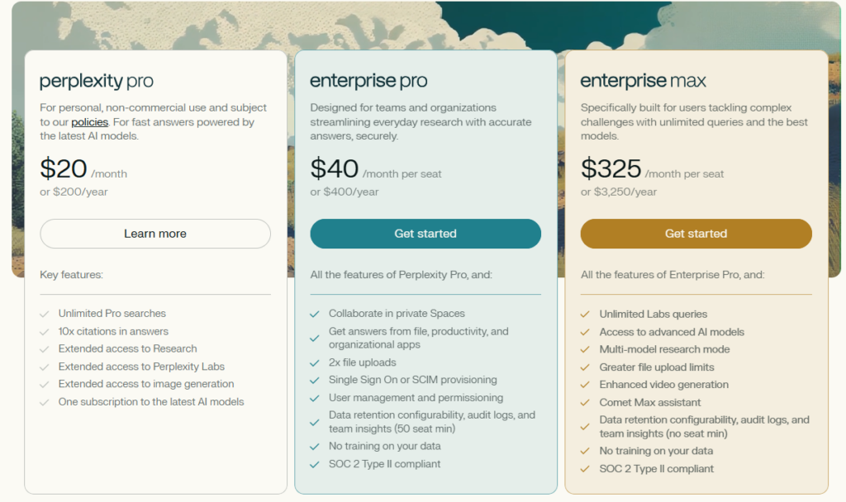Click checkmark next to Extended access to Research
The width and height of the screenshot is (846, 502).
pos(44,348)
